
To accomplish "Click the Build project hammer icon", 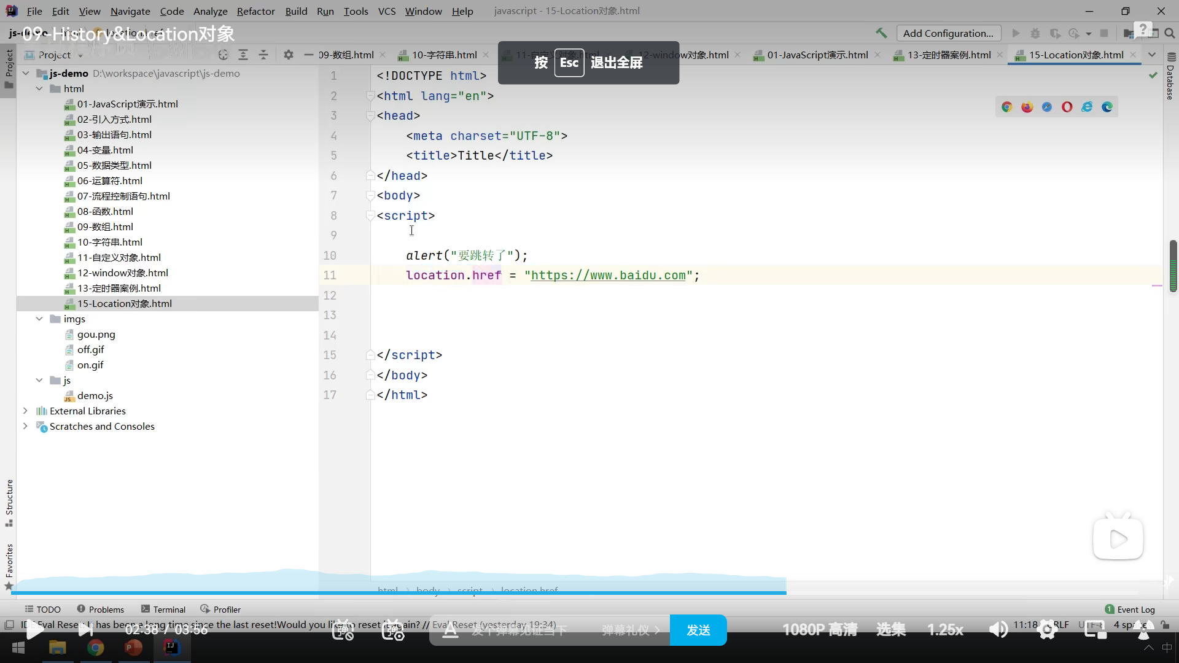I will [x=881, y=33].
